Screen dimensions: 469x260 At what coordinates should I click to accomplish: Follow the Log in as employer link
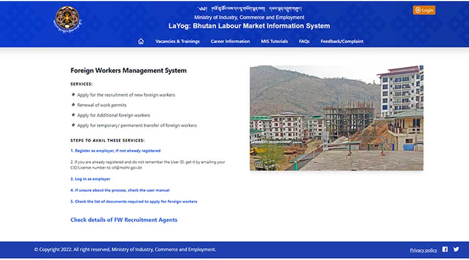(x=90, y=179)
